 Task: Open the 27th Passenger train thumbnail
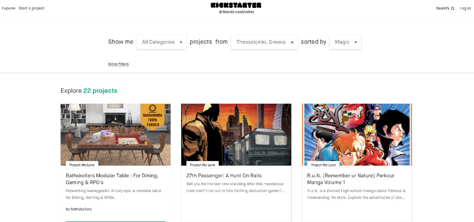(x=236, y=134)
